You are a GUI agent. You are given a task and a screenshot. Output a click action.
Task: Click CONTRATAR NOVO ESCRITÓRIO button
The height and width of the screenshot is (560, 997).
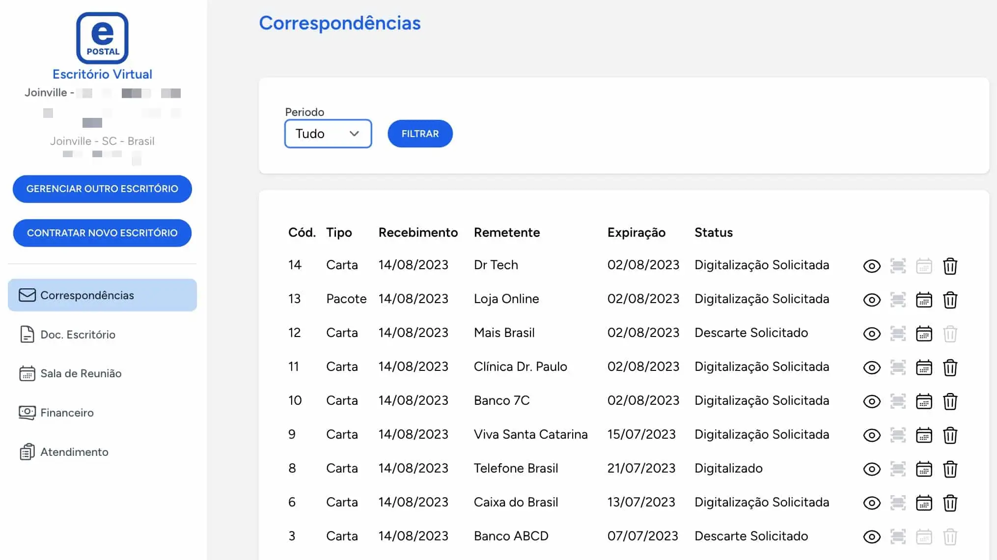102,233
